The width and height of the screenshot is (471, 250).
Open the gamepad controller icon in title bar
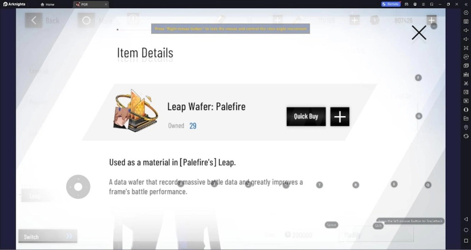(x=407, y=4)
